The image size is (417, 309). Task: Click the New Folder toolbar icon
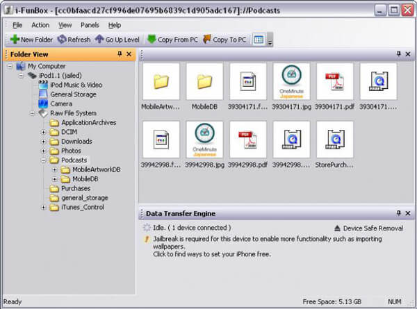coord(15,40)
